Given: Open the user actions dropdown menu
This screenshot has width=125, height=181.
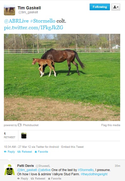Looking at the screenshot, I should click(x=116, y=7).
